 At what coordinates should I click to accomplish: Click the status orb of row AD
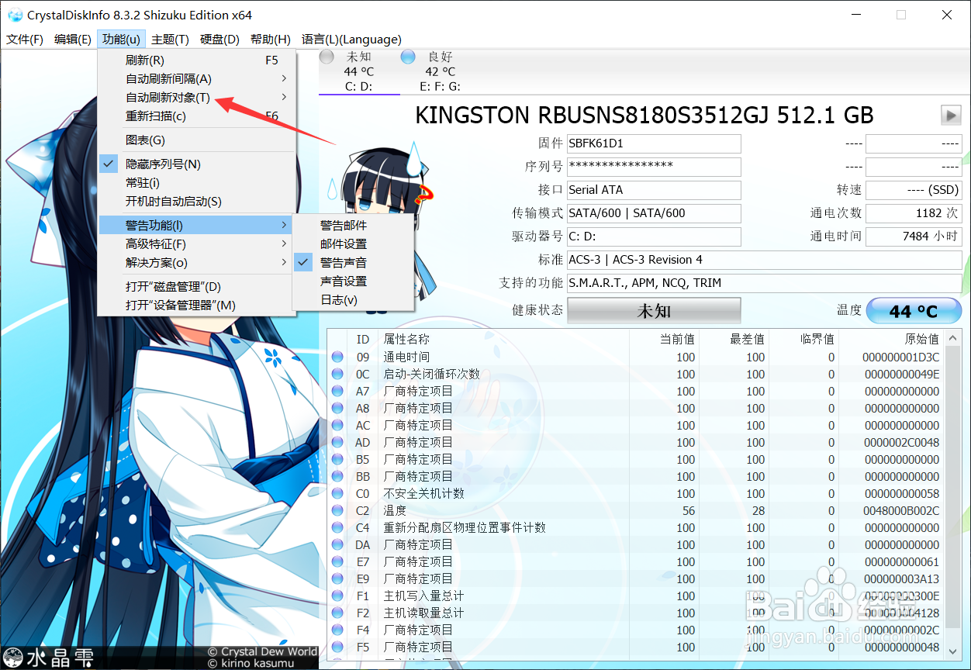coord(337,443)
